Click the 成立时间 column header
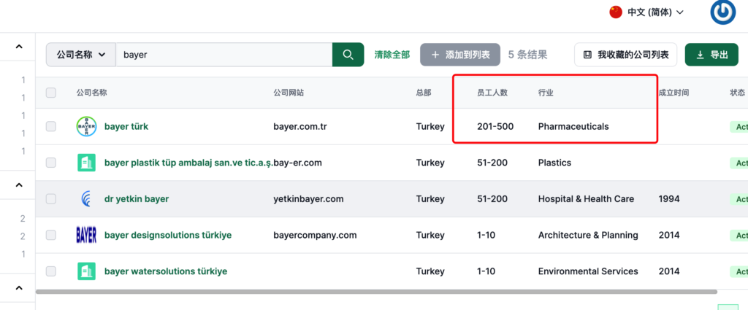Image resolution: width=748 pixels, height=310 pixels. coord(673,93)
